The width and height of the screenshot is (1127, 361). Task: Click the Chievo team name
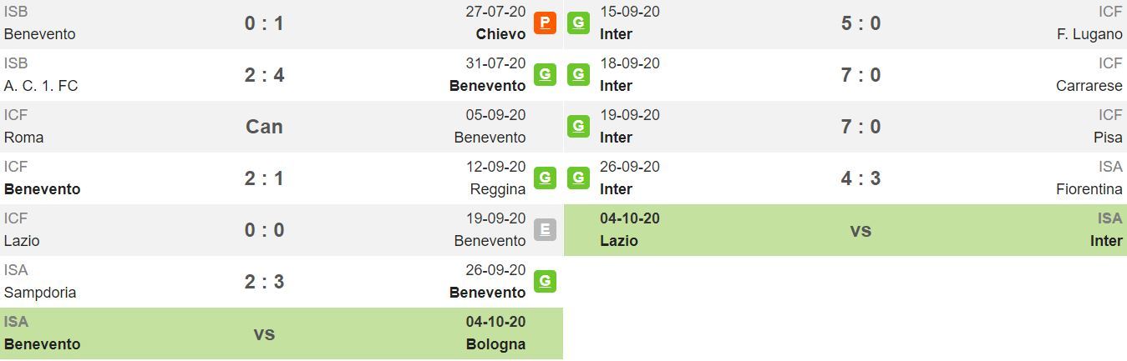coord(501,34)
